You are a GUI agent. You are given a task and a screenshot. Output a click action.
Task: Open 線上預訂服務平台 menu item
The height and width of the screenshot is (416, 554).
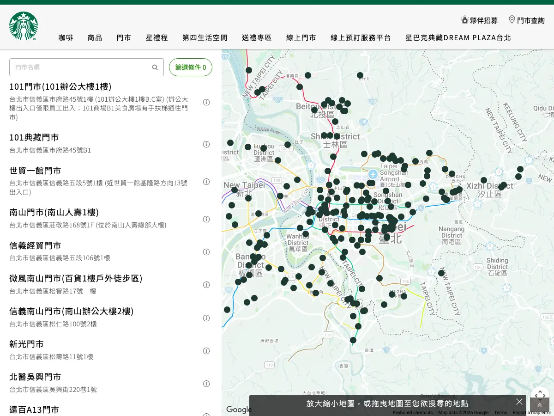point(361,37)
